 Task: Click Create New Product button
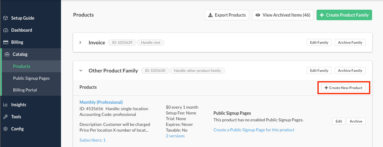(x=344, y=88)
